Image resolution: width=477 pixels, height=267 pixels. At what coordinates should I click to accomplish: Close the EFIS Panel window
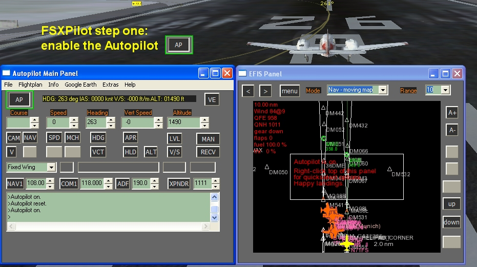click(457, 73)
